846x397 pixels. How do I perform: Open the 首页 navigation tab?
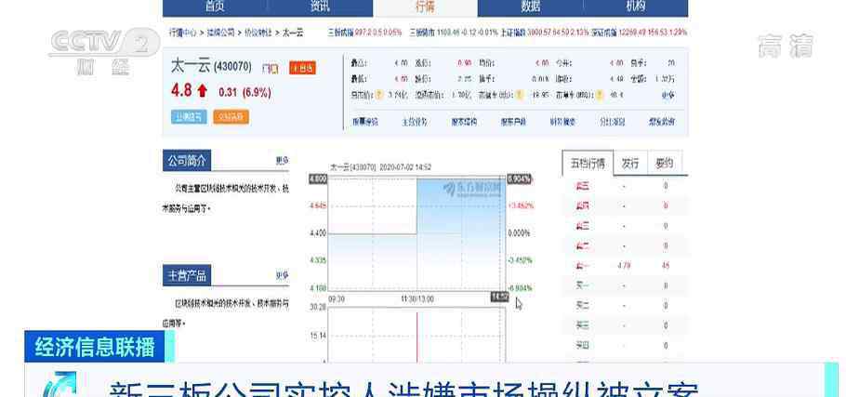pyautogui.click(x=215, y=7)
